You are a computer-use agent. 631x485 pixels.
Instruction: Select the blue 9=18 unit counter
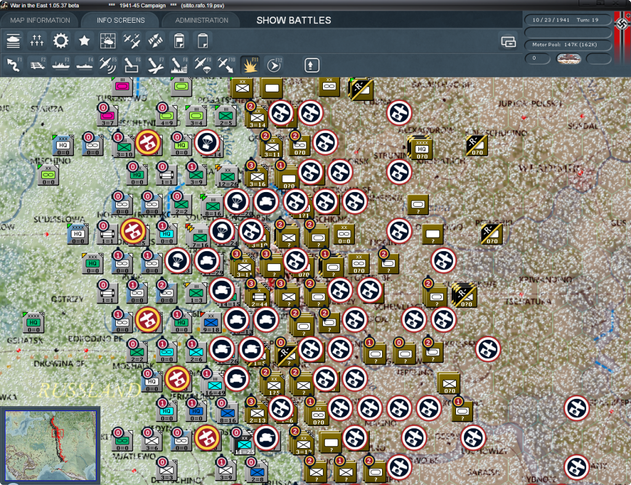click(211, 323)
